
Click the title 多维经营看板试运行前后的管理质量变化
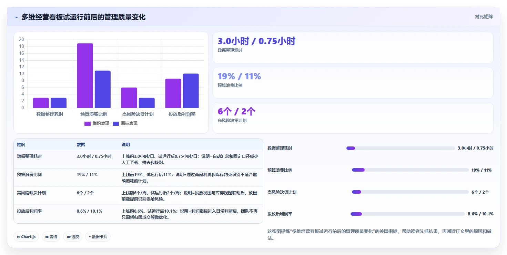[x=83, y=17]
